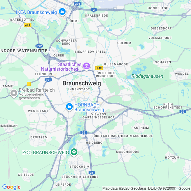Select the Querum district label
Screen dimensions: 191x191
click(x=124, y=43)
